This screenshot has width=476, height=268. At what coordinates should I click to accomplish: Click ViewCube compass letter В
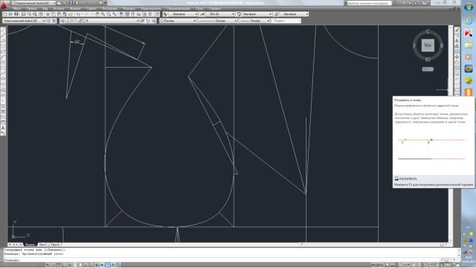coord(441,45)
